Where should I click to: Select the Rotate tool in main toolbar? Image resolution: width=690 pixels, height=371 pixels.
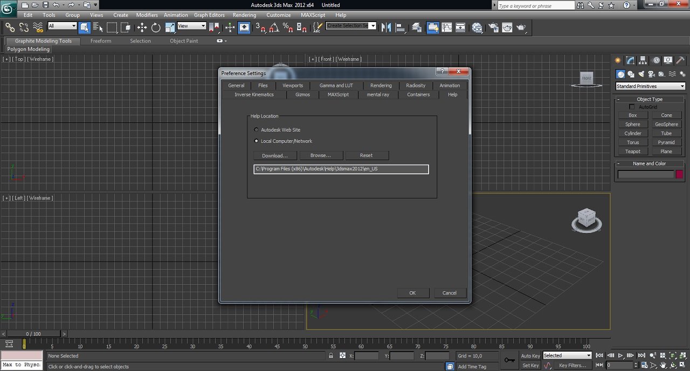[x=156, y=28]
